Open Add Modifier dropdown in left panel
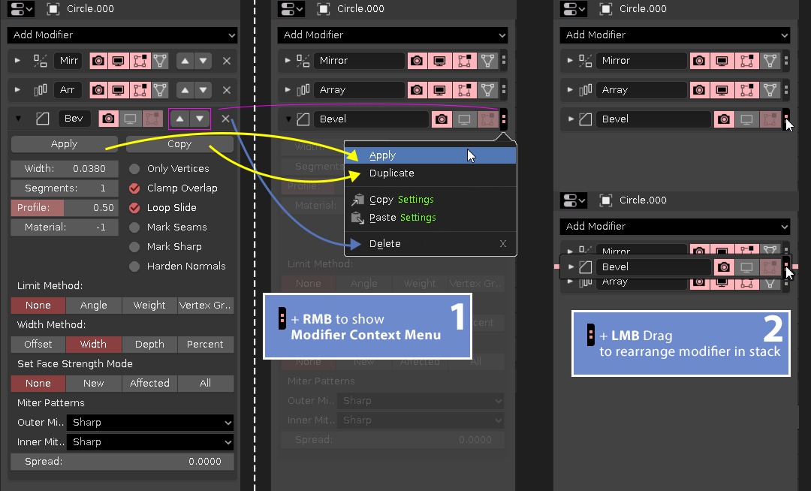 [x=122, y=35]
